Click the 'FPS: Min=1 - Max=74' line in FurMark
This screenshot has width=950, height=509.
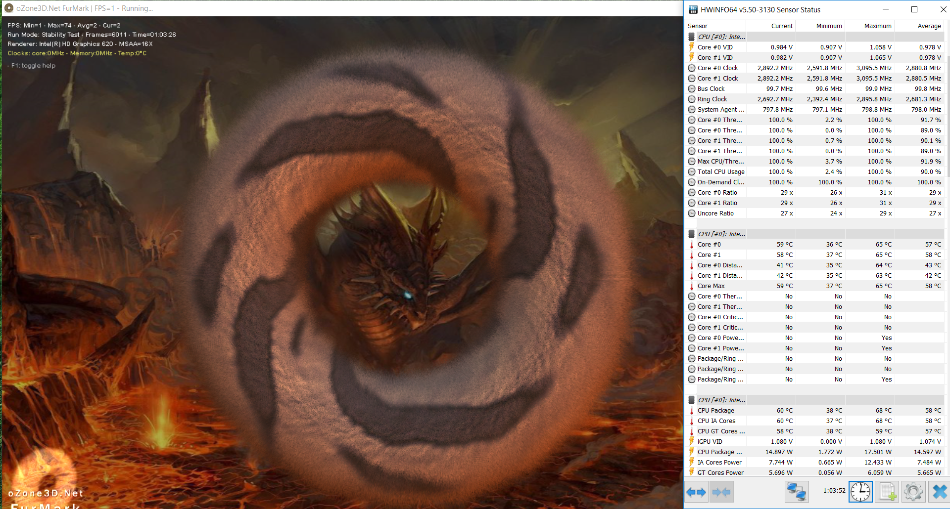[x=64, y=25]
